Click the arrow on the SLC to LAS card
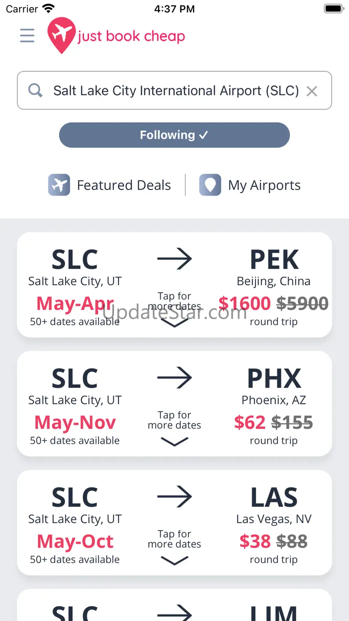Viewport: 349px width, 621px height. [174, 497]
